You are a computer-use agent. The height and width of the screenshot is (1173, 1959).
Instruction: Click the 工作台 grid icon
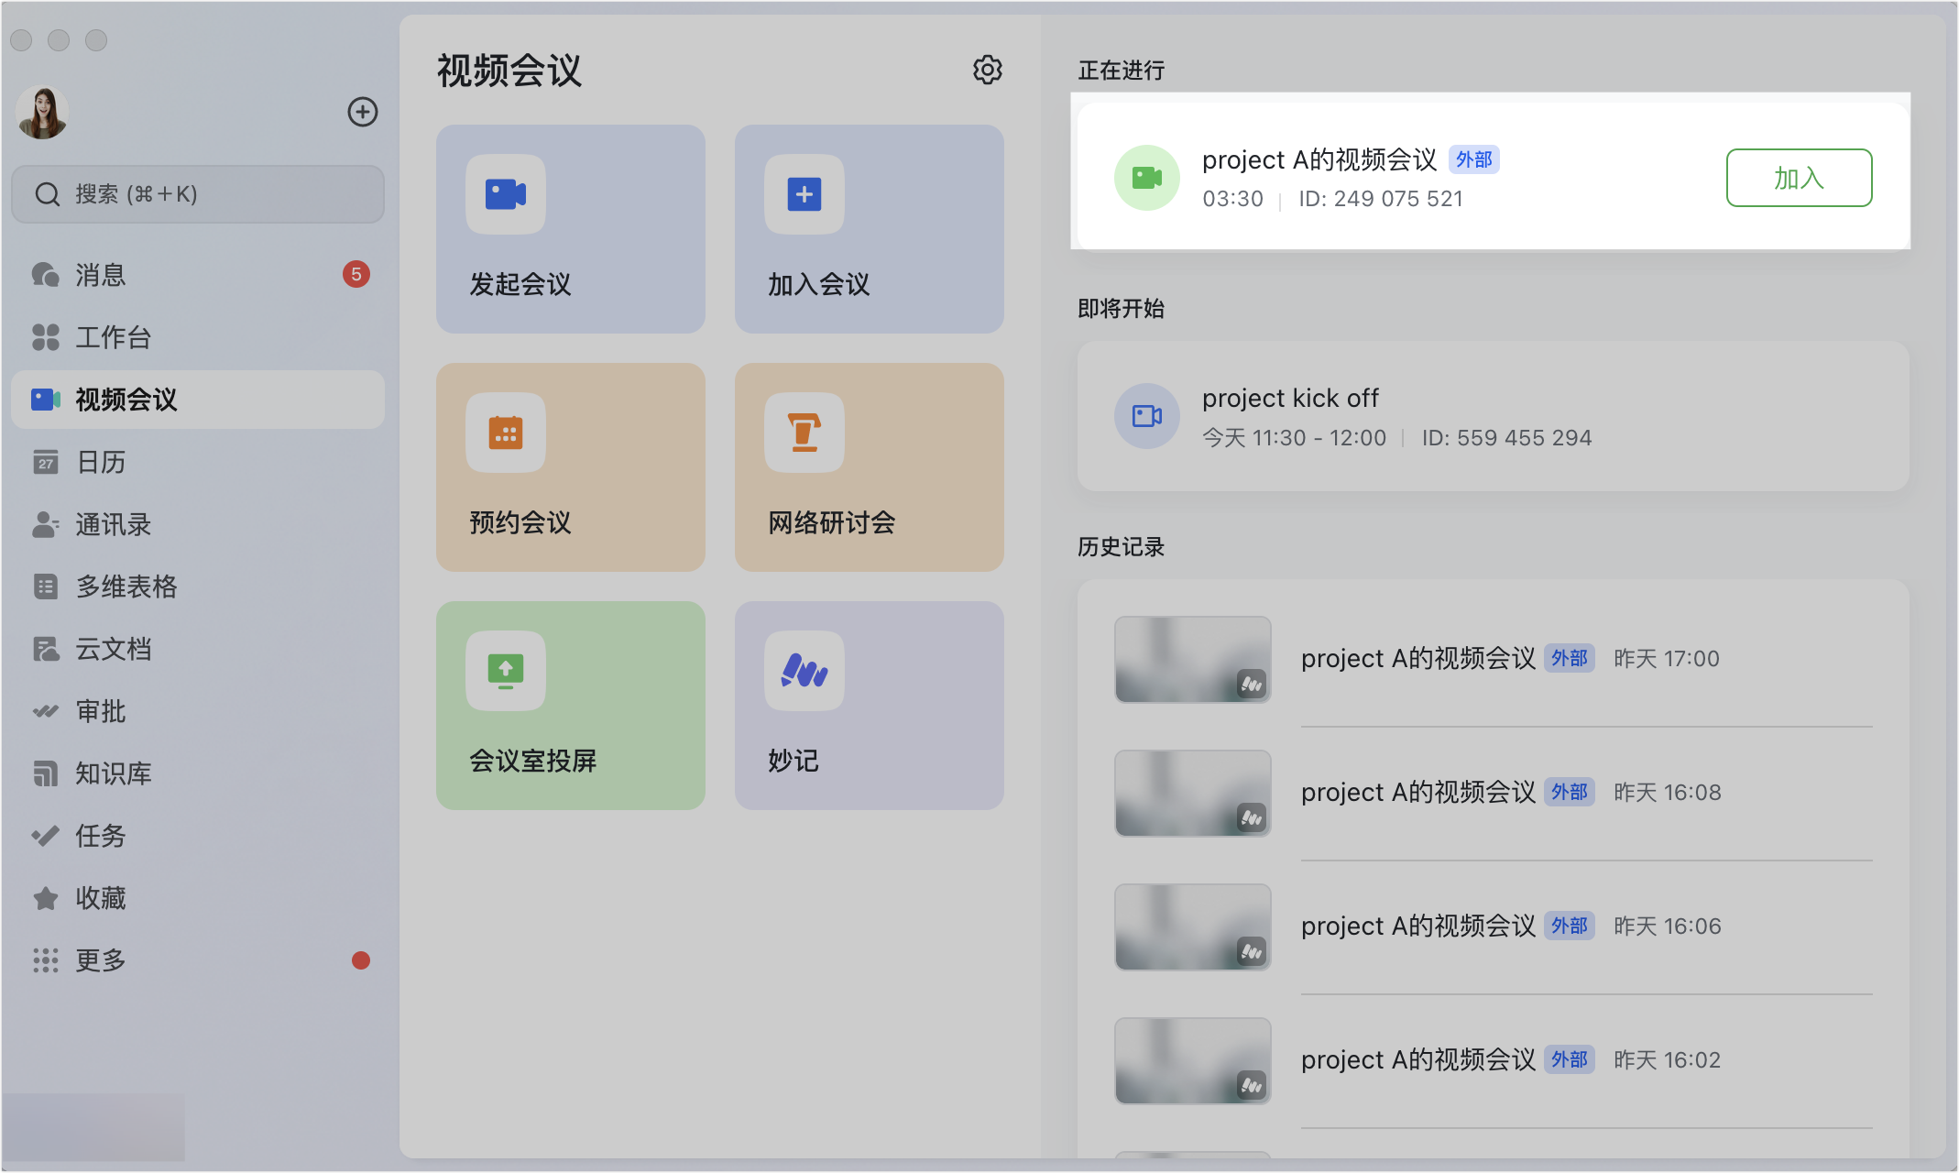(x=45, y=337)
